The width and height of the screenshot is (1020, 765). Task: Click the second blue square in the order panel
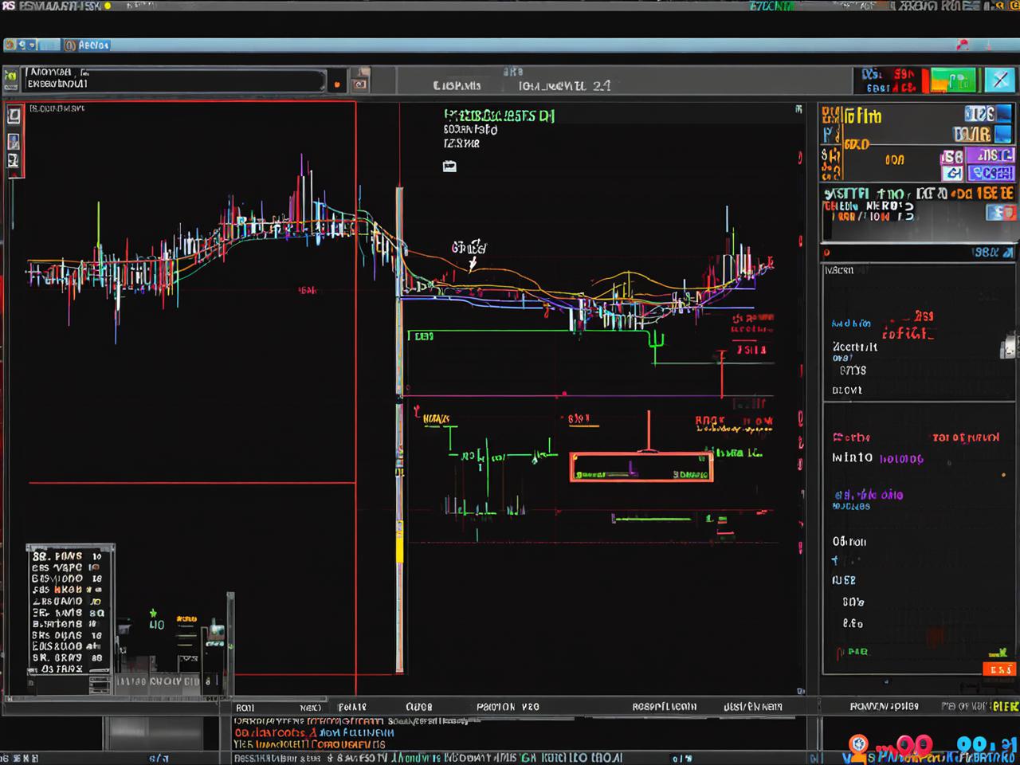tap(1002, 134)
